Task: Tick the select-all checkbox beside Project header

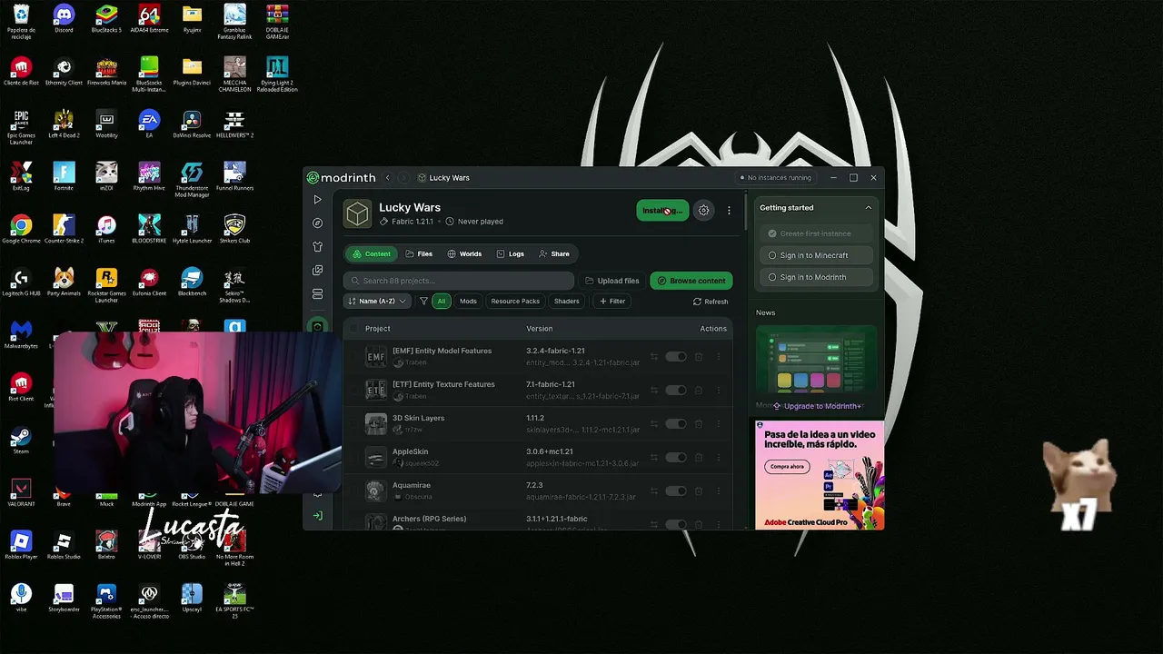Action: tap(354, 329)
